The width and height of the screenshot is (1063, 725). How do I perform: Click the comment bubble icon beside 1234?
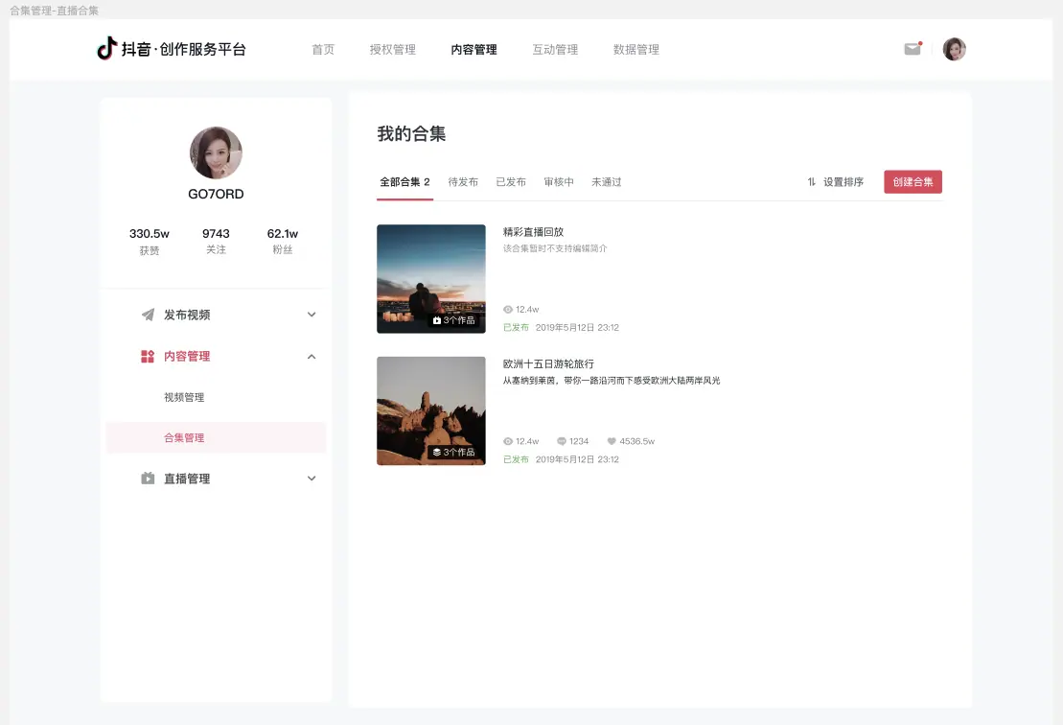pos(562,441)
